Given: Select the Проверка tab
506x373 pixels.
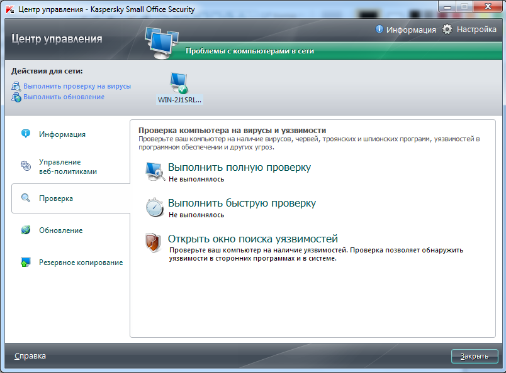Looking at the screenshot, I should [70, 198].
